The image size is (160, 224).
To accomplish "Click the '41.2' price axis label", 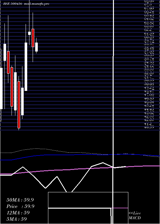I will (148, 124).
